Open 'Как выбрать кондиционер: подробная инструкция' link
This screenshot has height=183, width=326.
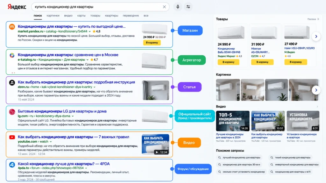tap(76, 82)
